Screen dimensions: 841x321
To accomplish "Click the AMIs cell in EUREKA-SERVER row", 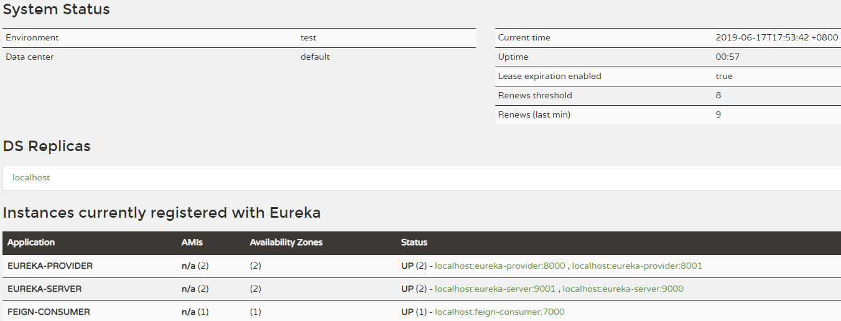I will tap(195, 289).
